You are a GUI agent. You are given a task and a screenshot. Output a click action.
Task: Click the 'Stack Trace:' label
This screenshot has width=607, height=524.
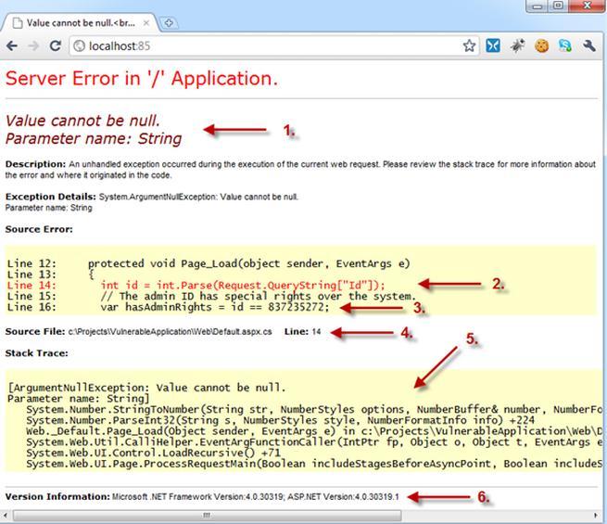click(37, 353)
